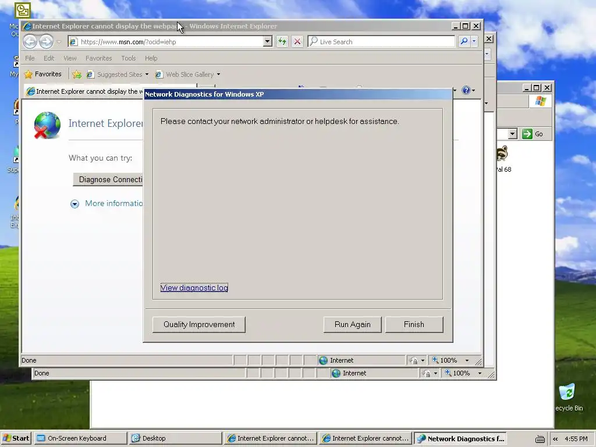Refresh the page with the green arrows icon
Screen dimensions: 596x447
(282, 41)
